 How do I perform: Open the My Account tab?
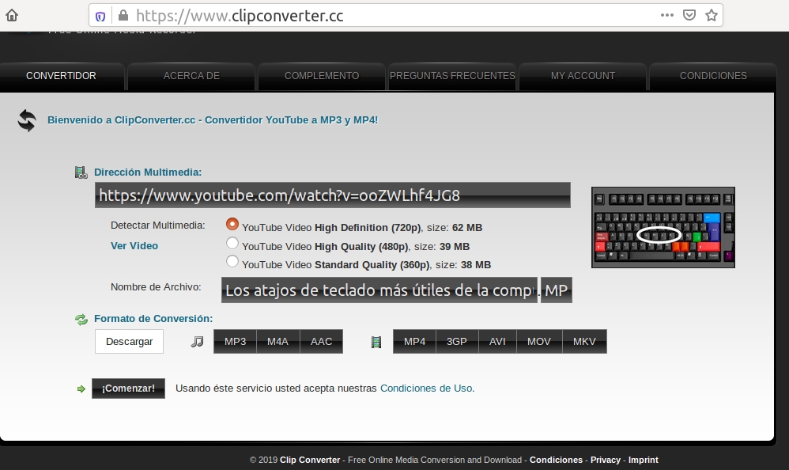pos(583,76)
